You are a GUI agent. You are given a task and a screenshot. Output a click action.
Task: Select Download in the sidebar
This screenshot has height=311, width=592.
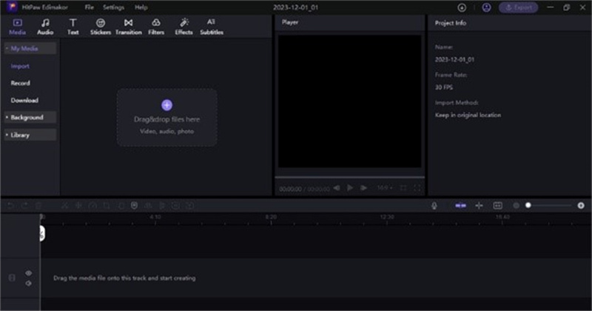tap(24, 100)
